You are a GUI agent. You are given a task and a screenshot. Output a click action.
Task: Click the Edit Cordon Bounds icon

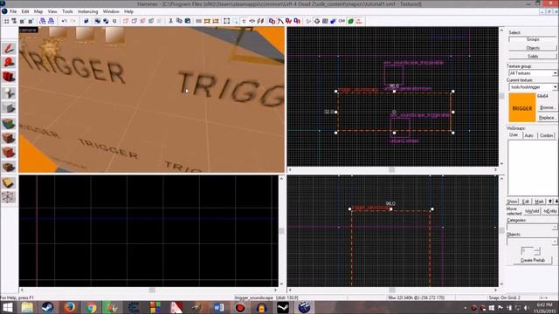pos(216,21)
